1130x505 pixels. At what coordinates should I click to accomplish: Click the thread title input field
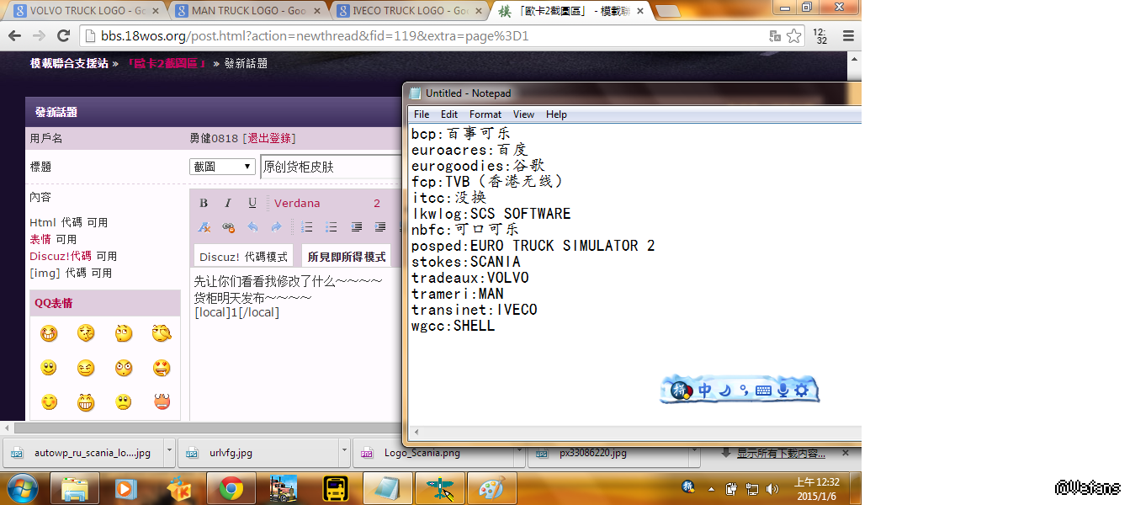point(330,167)
